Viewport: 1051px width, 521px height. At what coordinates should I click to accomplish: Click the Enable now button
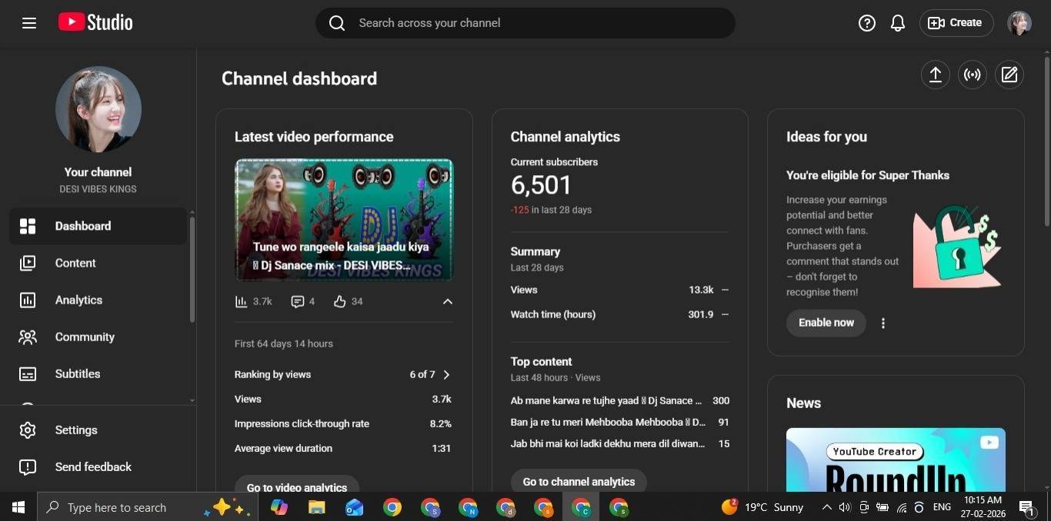click(x=826, y=323)
